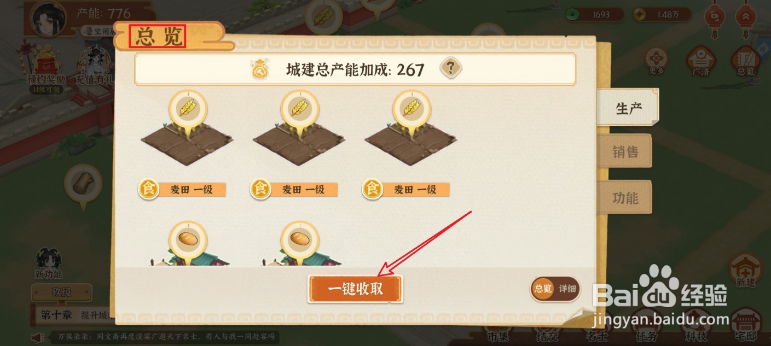771x346 pixels.
Task: Click the 一键收取 collect-all button
Action: [355, 289]
